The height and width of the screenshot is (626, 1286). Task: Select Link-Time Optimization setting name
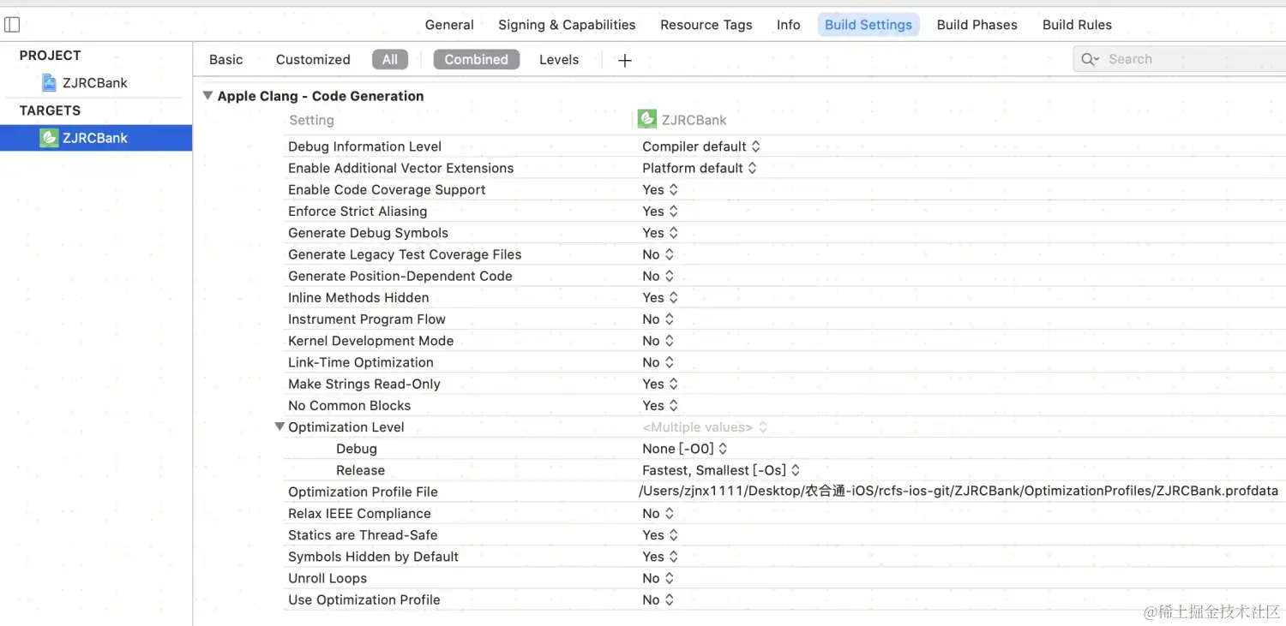(361, 362)
